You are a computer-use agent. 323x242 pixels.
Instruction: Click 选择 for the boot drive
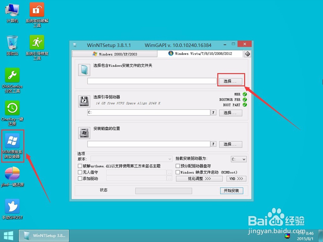tap(230, 113)
